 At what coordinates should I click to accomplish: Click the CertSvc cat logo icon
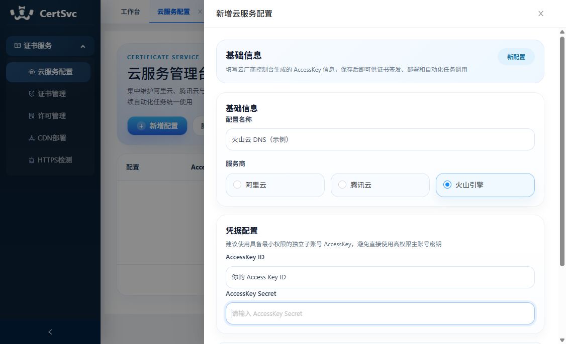(x=22, y=13)
